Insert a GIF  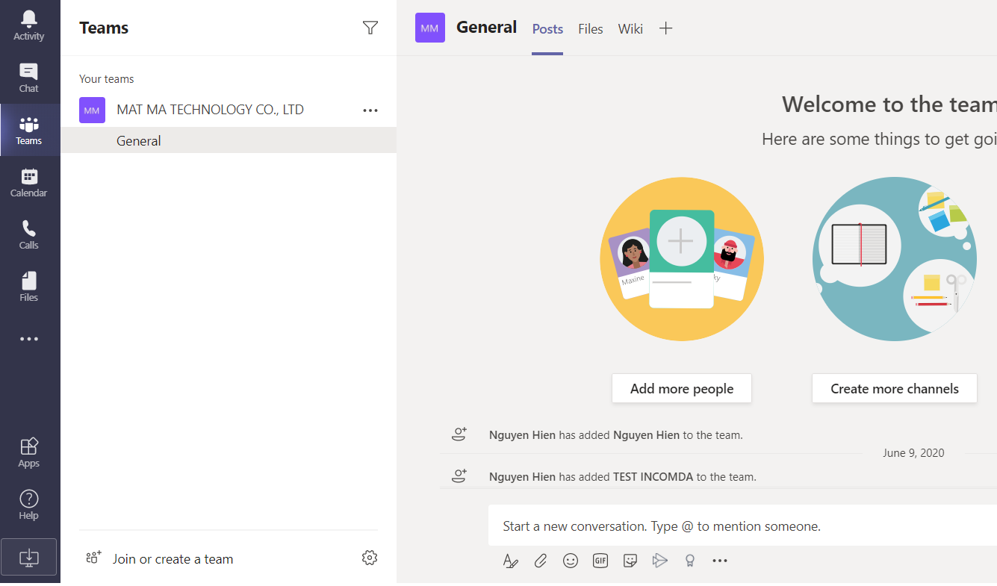600,561
